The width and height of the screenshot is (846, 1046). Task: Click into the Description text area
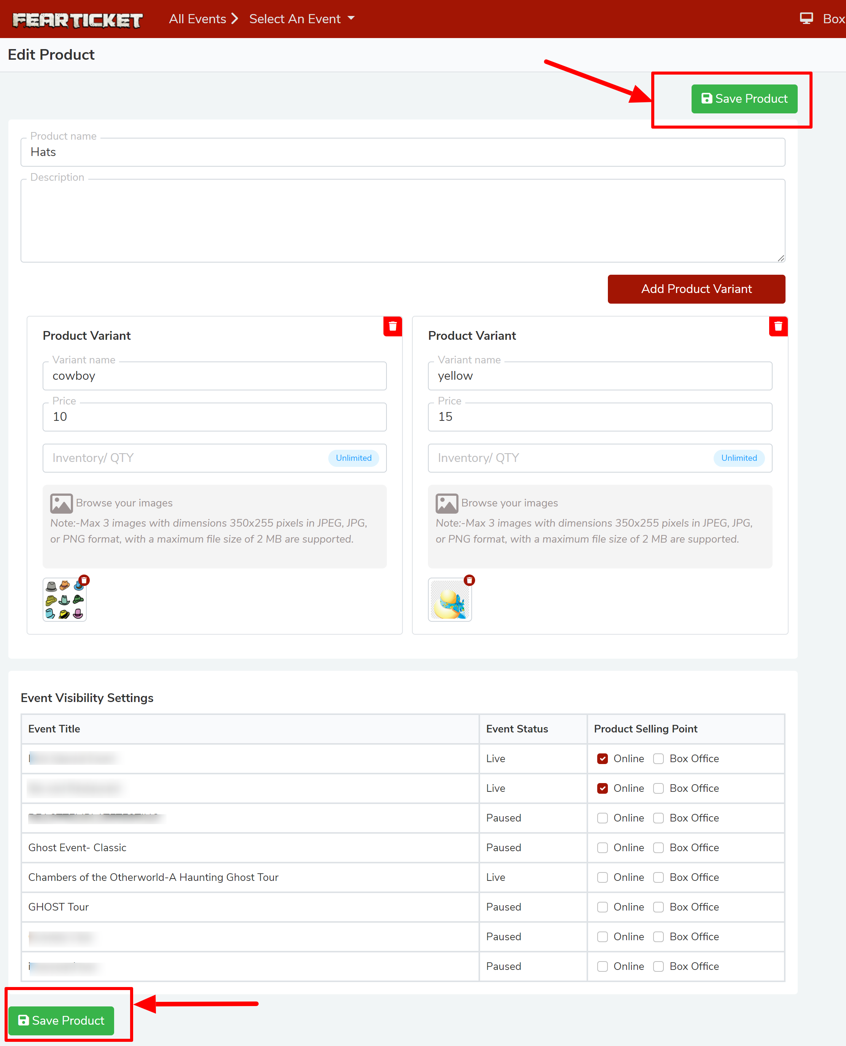coord(402,220)
